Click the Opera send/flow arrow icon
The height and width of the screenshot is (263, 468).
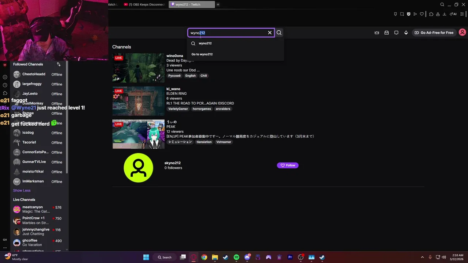point(415,14)
